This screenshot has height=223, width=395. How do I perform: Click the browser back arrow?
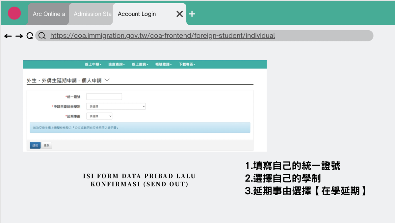pos(8,36)
